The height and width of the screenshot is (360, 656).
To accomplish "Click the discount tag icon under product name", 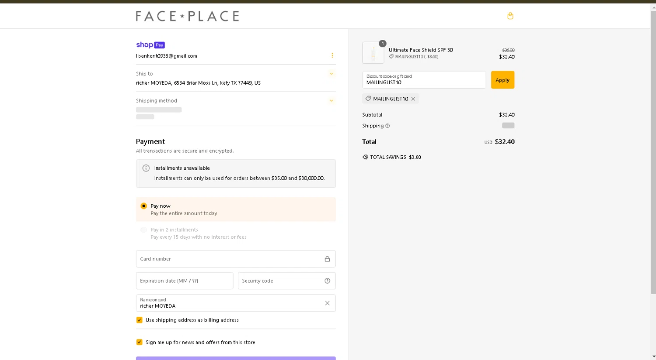I will click(391, 57).
